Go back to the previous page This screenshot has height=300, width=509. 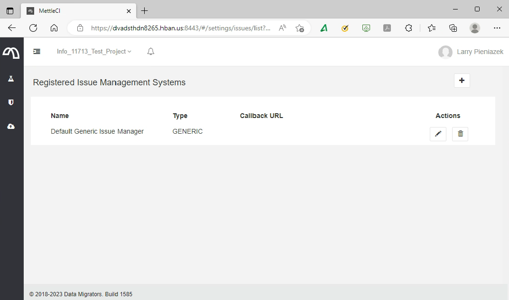(12, 28)
